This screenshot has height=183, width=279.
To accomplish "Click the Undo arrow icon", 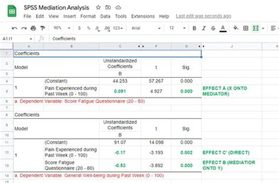I will tap(14, 28).
